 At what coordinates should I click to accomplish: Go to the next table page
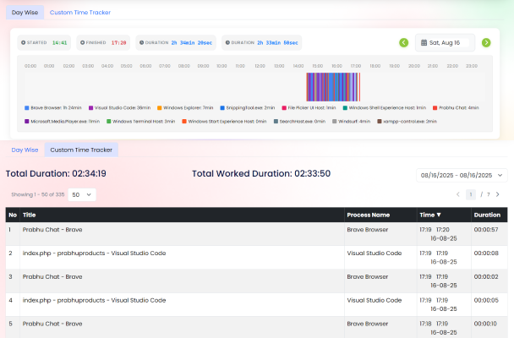[498, 194]
